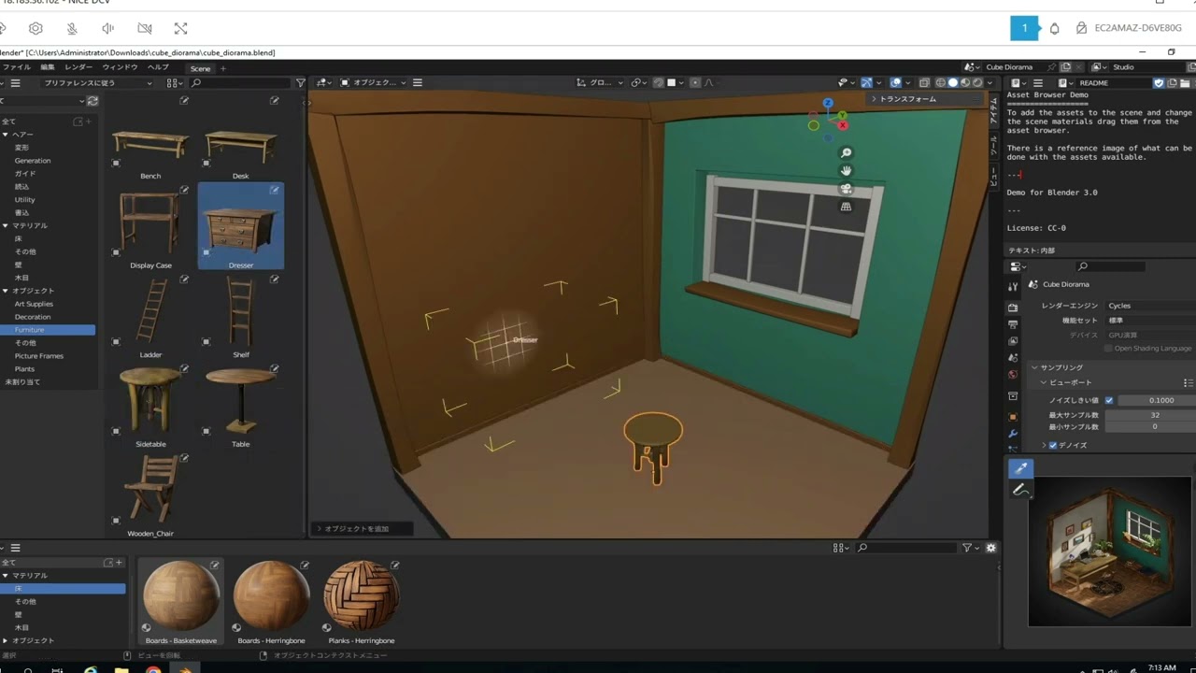Viewport: 1196px width, 673px height.
Task: Click the white color swatch in the viewport header
Action: tap(671, 82)
